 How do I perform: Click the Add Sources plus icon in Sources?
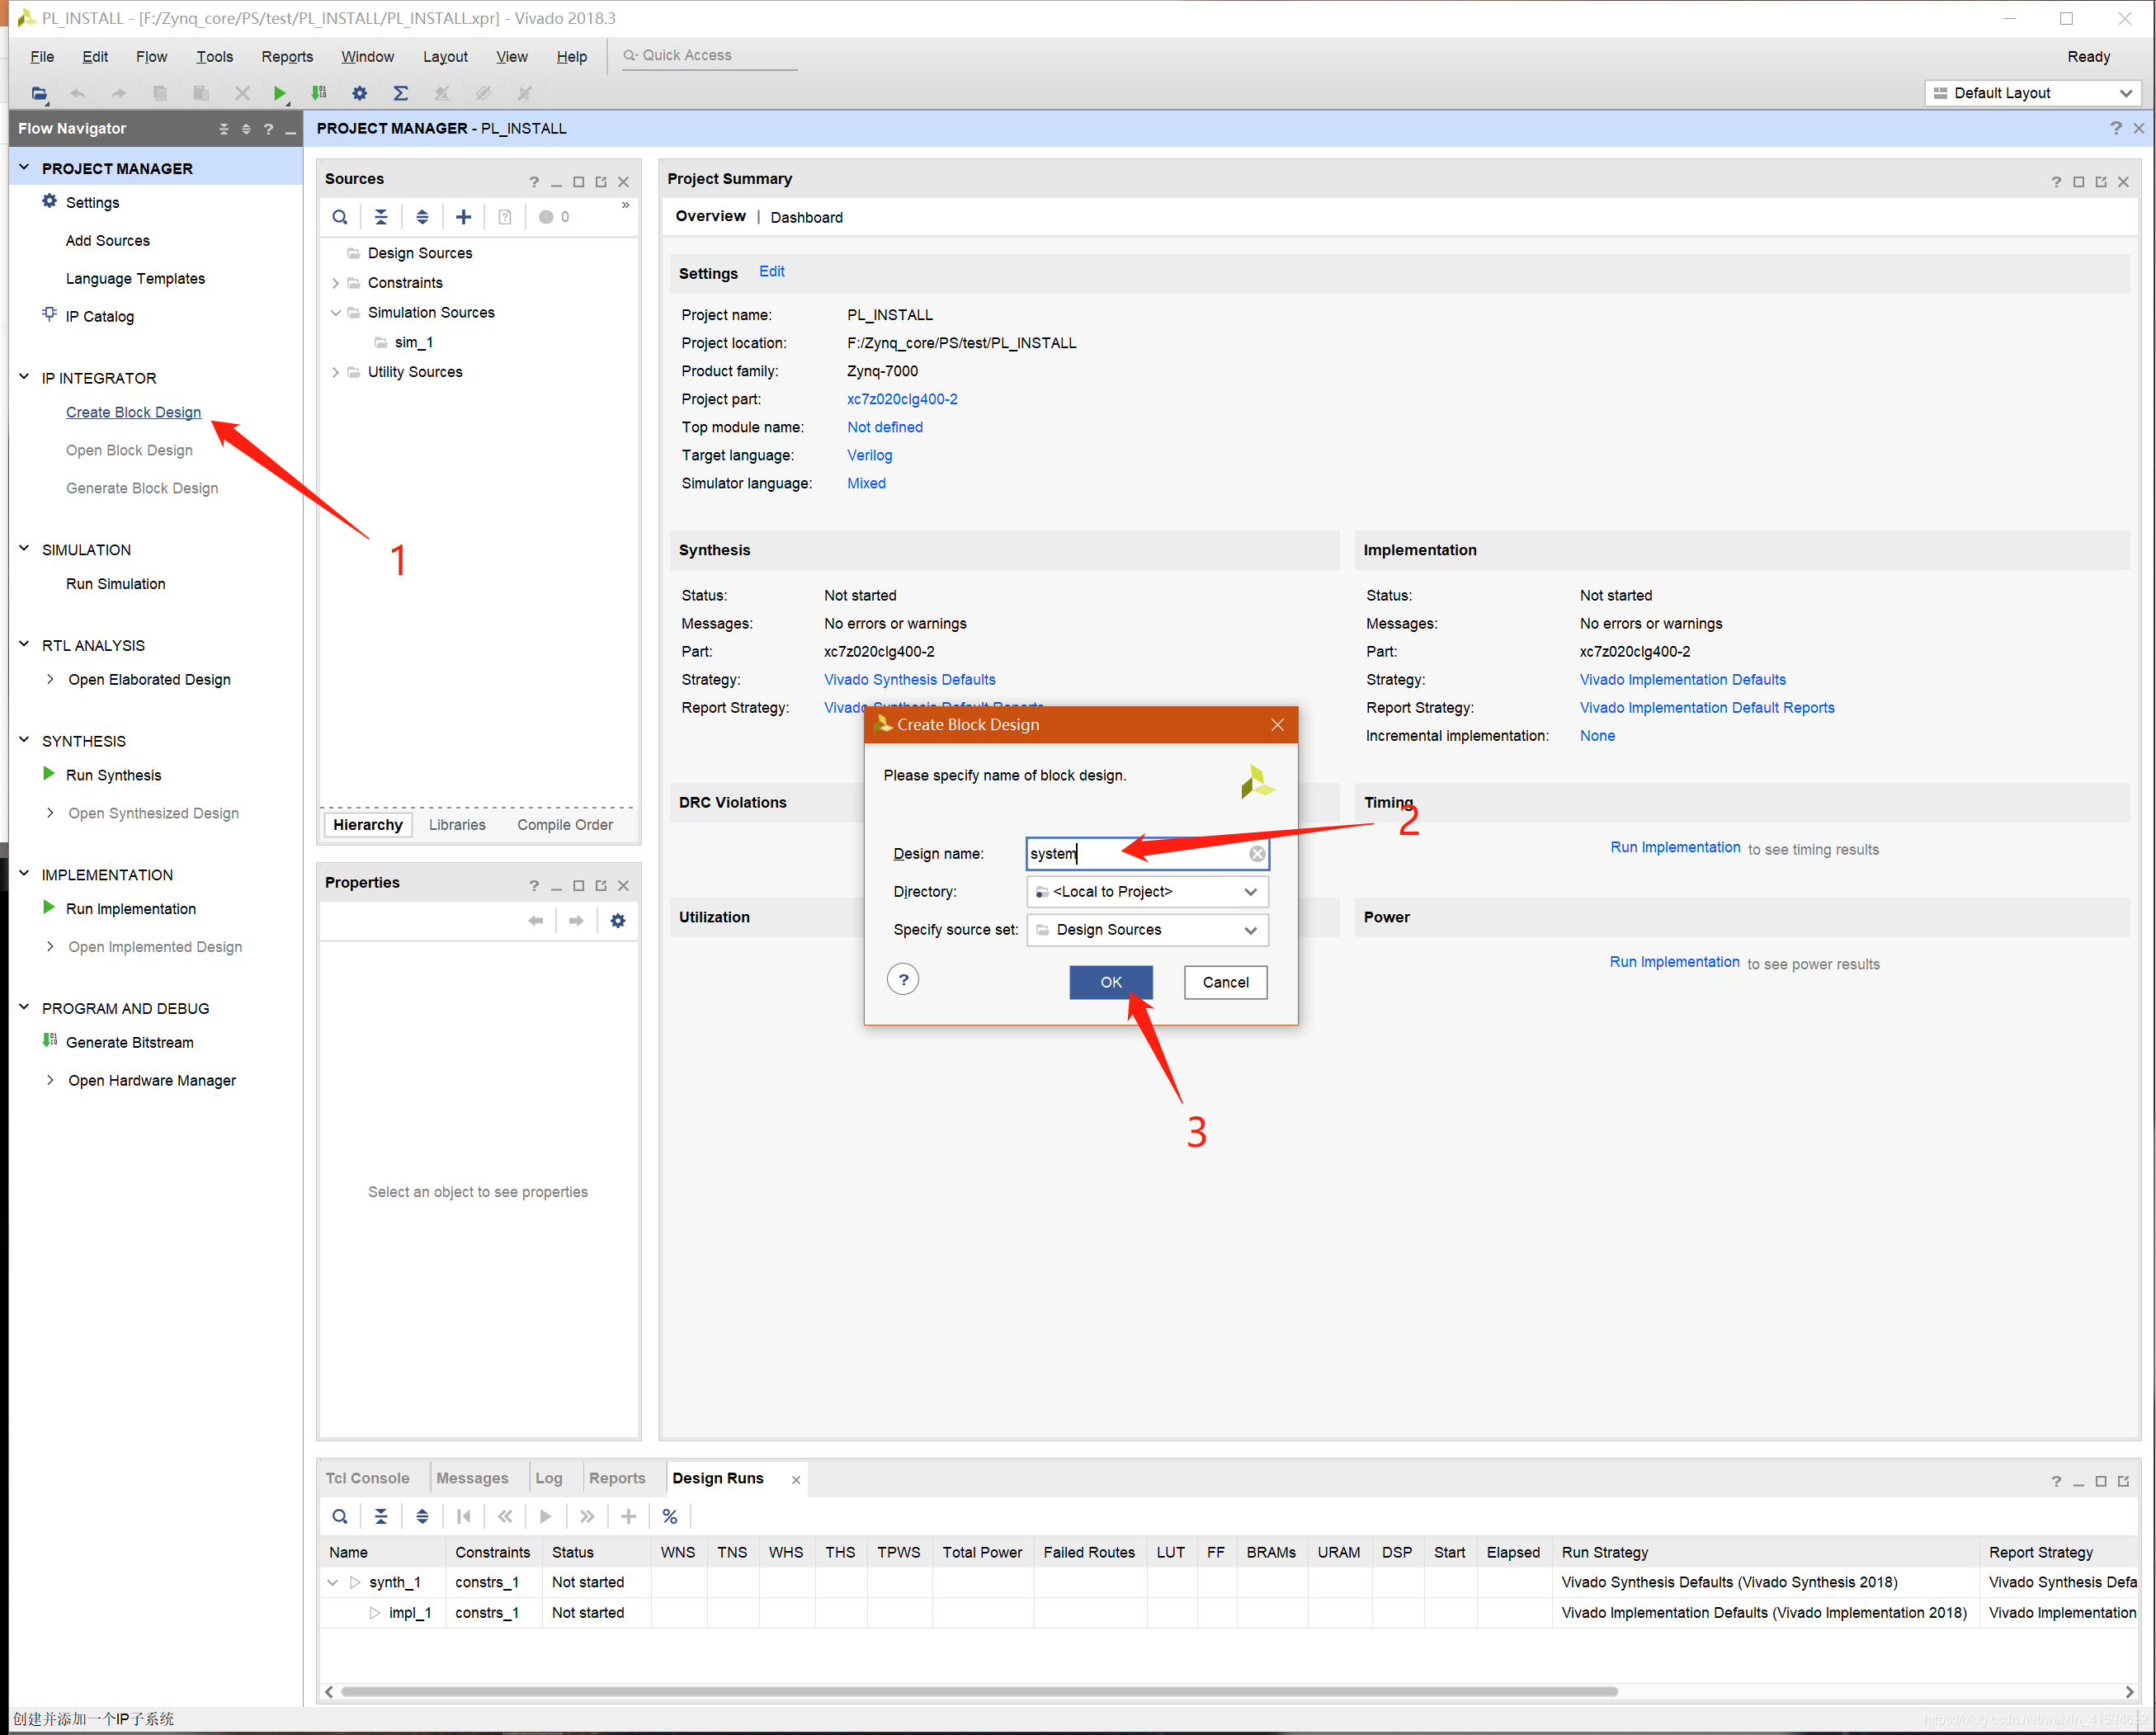(x=463, y=217)
